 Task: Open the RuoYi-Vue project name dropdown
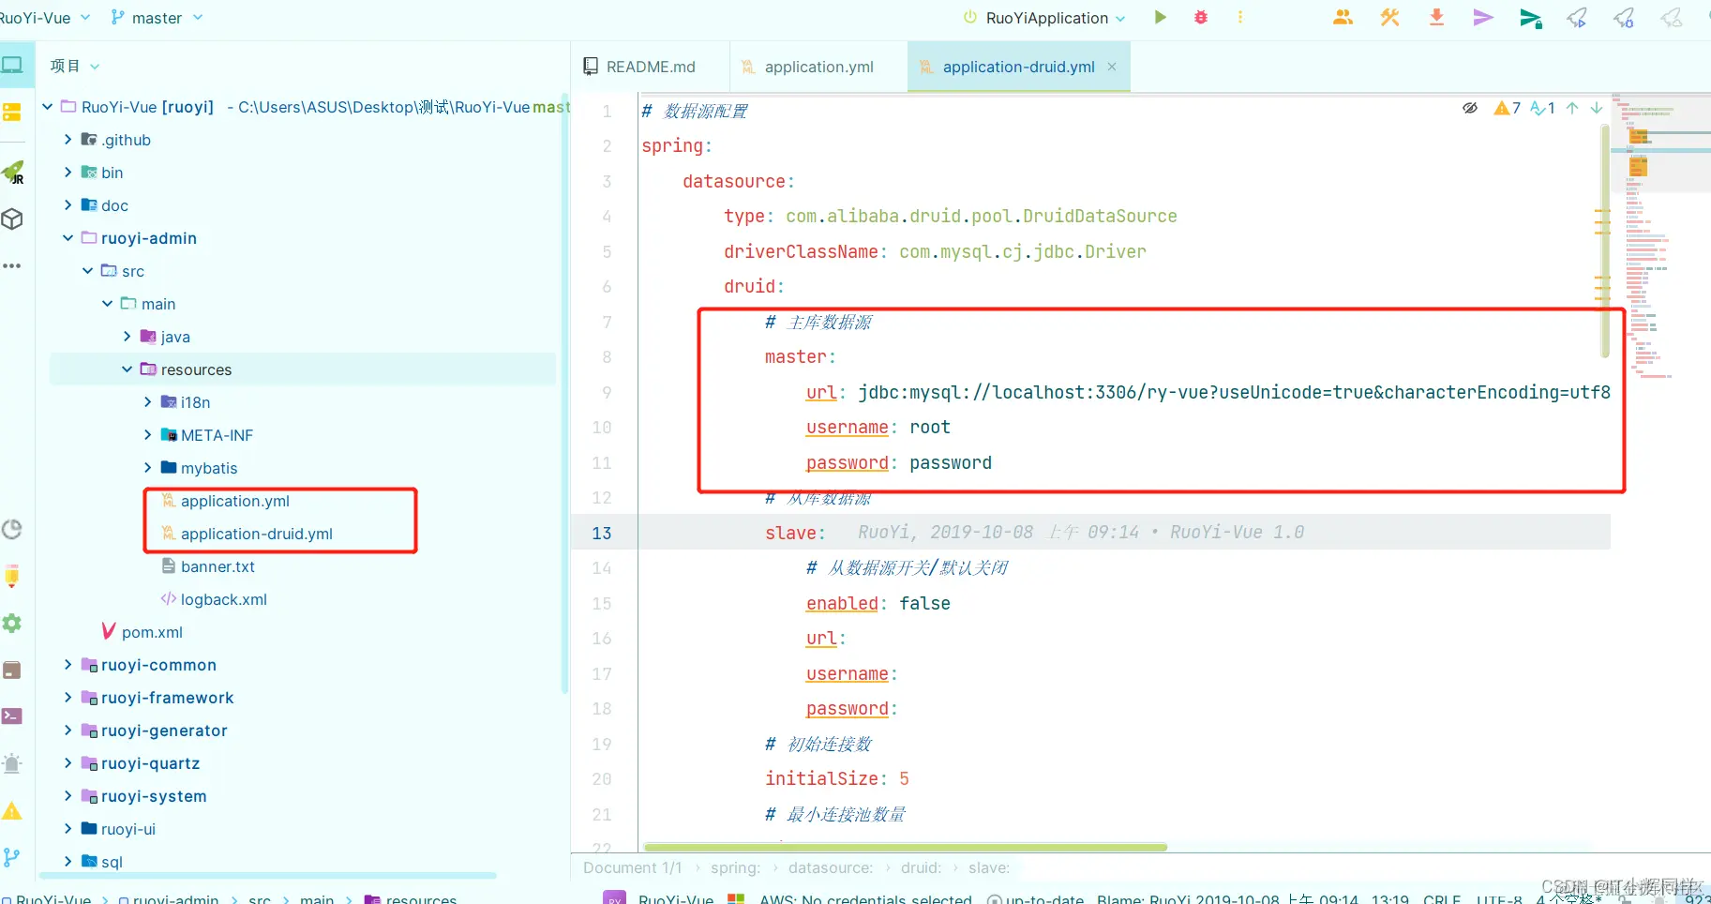pos(44,18)
